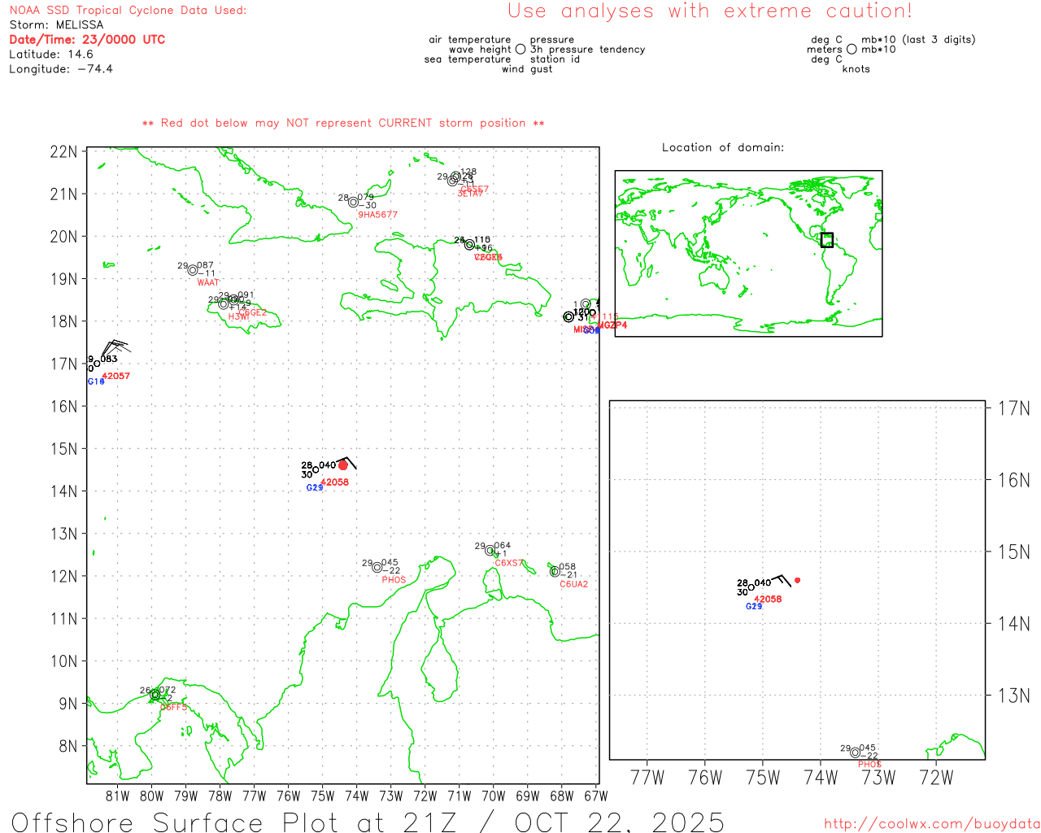
Task: Select buoy 42058 label on the main map
Action: (x=334, y=482)
